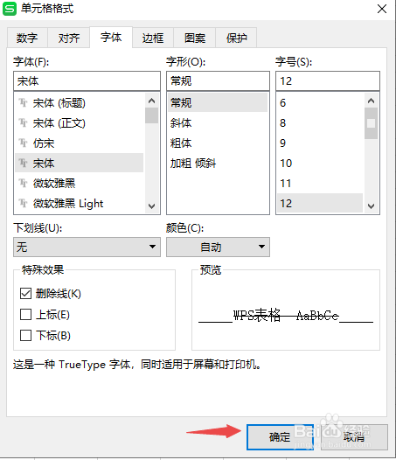Open the 颜色(C) color dropdown

point(218,247)
